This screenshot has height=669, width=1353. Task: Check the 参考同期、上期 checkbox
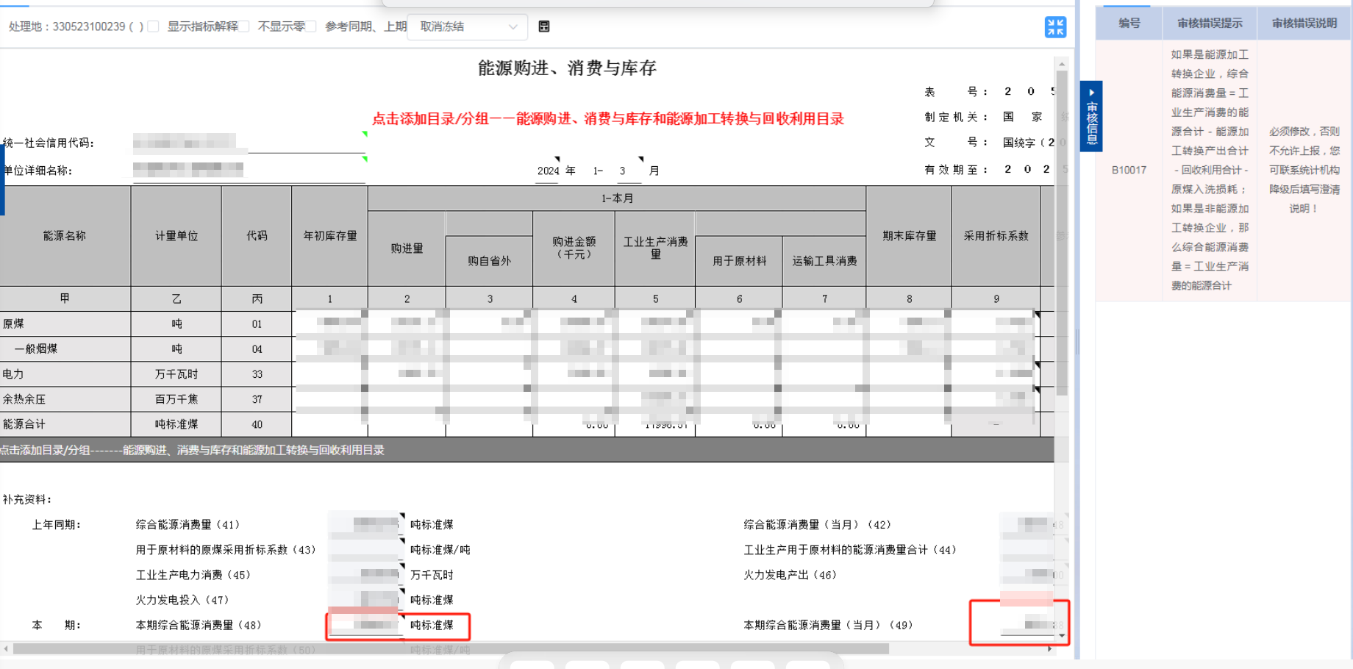pyautogui.click(x=311, y=26)
